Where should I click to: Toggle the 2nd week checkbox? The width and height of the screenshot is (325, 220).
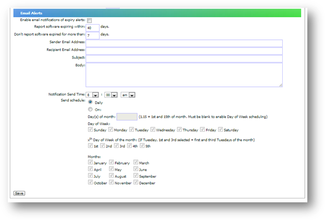coord(103,145)
